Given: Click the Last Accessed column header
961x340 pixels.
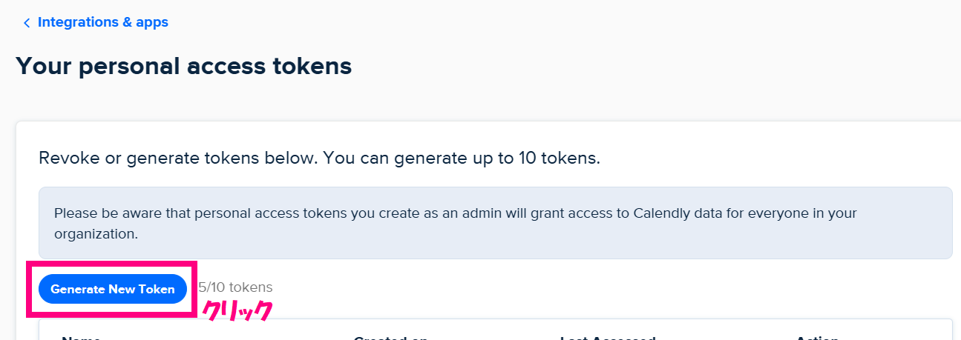Looking at the screenshot, I should [608, 337].
